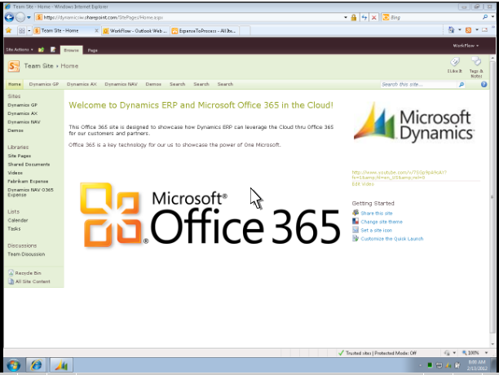Image resolution: width=499 pixels, height=375 pixels.
Task: Select Home in the top navigation
Action: (x=15, y=84)
